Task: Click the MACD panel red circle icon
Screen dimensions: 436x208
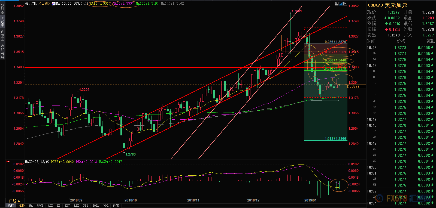Action: pos(8,162)
